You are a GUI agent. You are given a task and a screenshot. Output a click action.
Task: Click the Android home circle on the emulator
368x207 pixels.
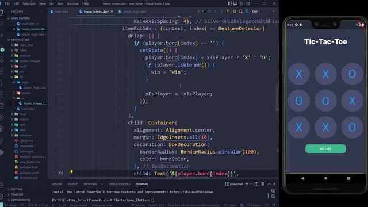[325, 178]
